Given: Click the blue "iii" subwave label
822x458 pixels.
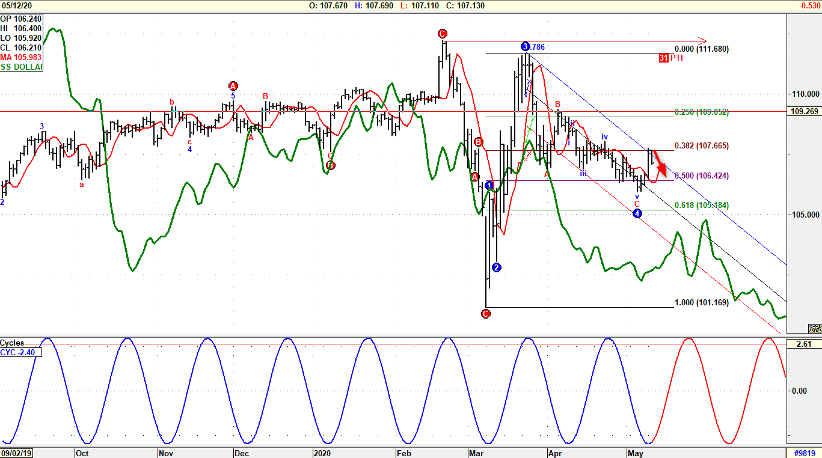Looking at the screenshot, I should coord(583,174).
